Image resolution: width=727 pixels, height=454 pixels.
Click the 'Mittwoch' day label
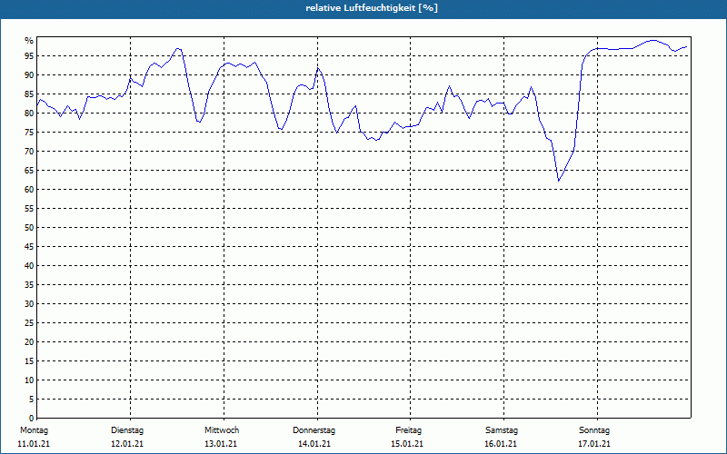(222, 430)
